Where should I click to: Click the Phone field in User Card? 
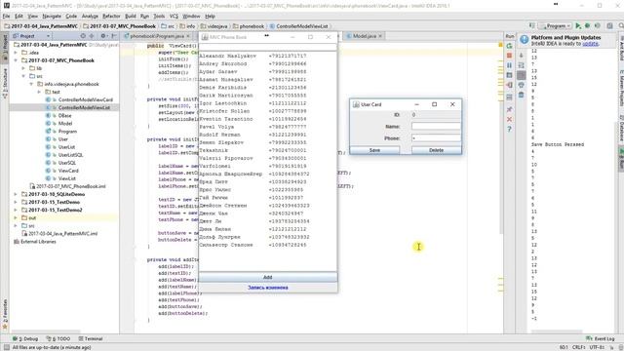click(x=436, y=138)
